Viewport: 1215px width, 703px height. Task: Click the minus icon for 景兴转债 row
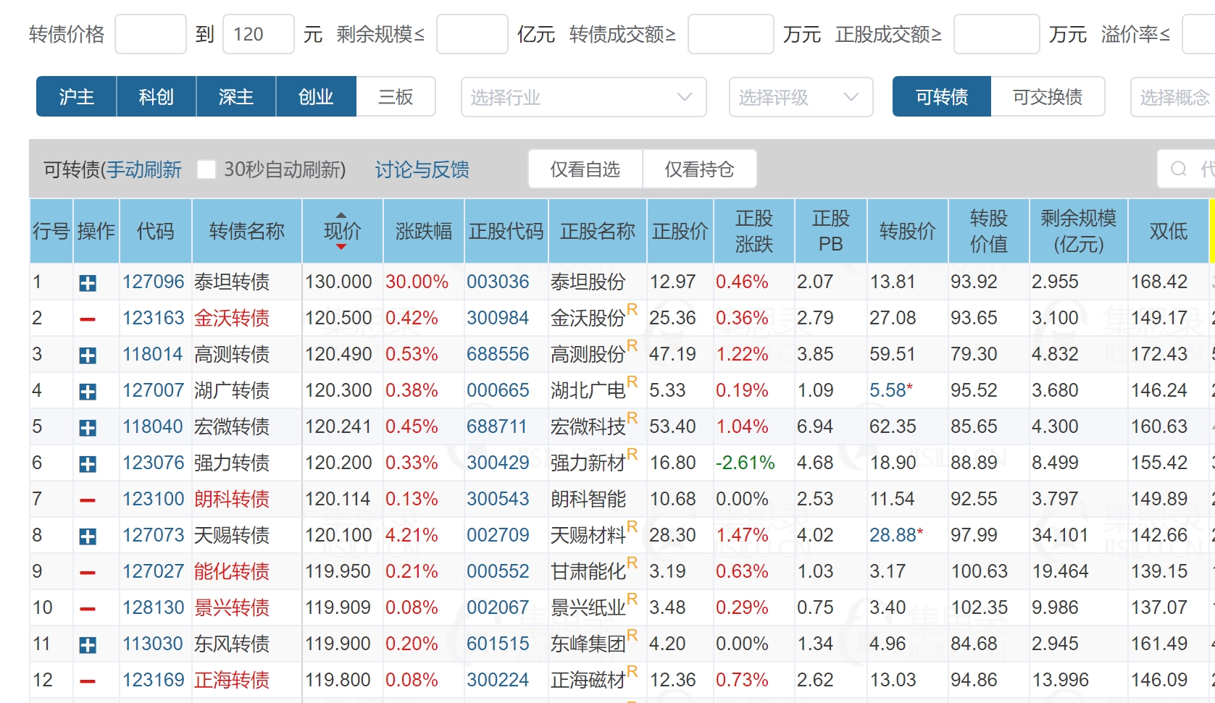[x=88, y=609]
